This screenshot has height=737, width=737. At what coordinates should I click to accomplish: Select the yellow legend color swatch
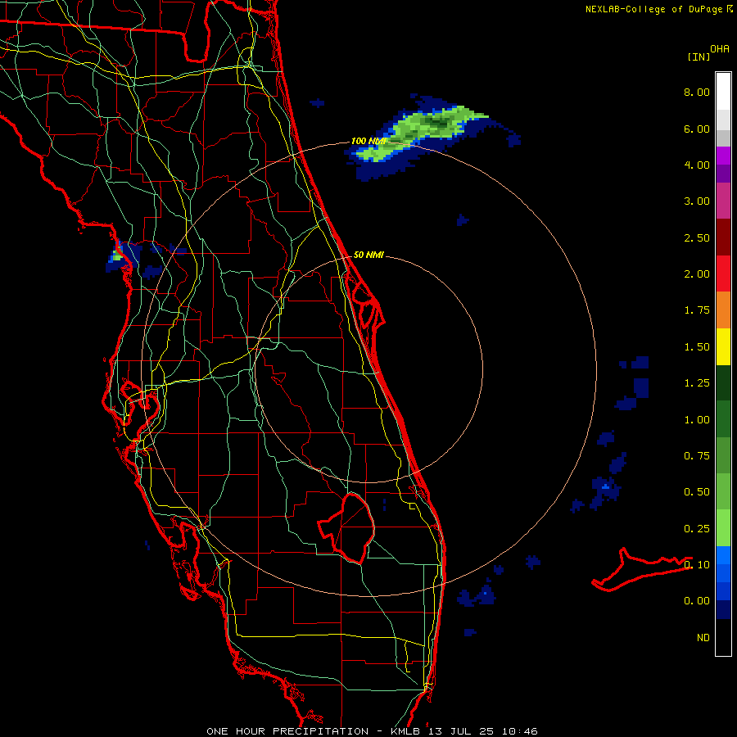pyautogui.click(x=723, y=347)
